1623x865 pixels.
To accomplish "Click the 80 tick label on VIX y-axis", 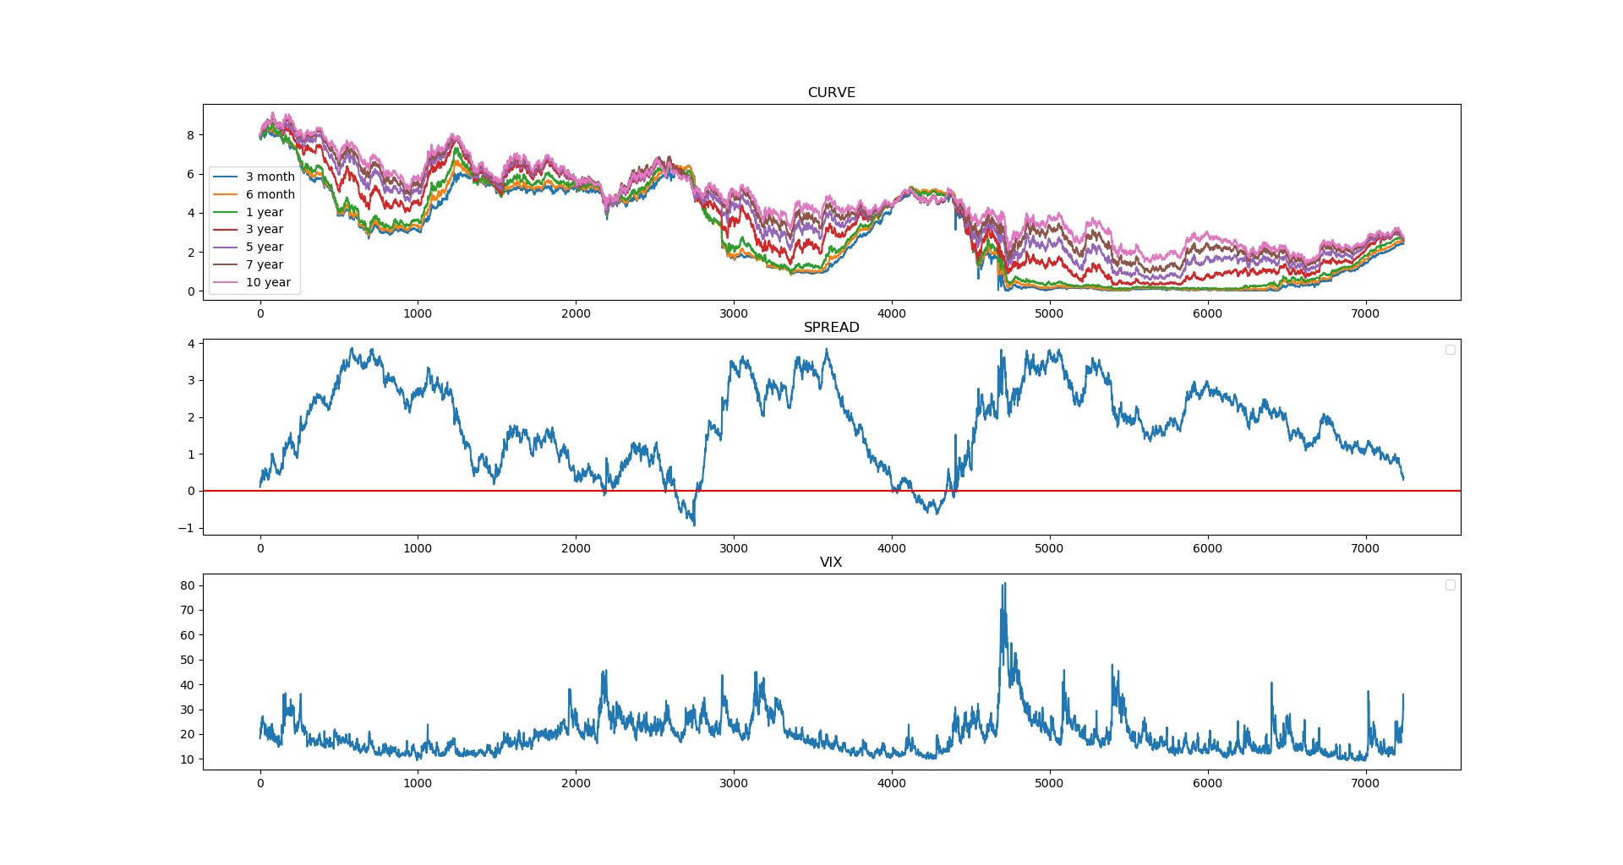I will tap(187, 585).
